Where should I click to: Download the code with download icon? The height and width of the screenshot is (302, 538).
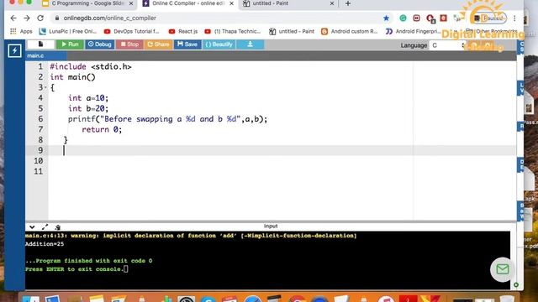251,44
